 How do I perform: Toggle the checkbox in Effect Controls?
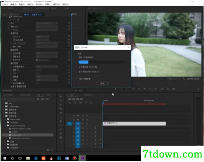37,60
